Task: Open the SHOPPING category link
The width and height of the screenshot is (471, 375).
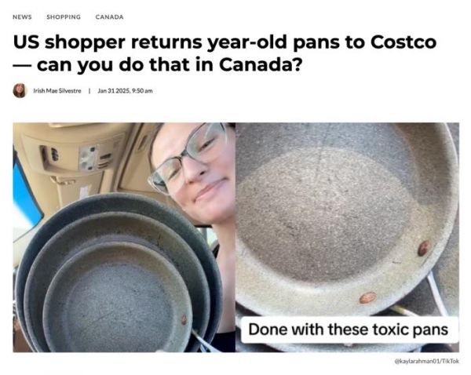Action: [x=64, y=17]
